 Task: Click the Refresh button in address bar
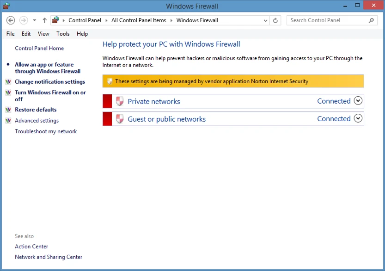coord(275,20)
